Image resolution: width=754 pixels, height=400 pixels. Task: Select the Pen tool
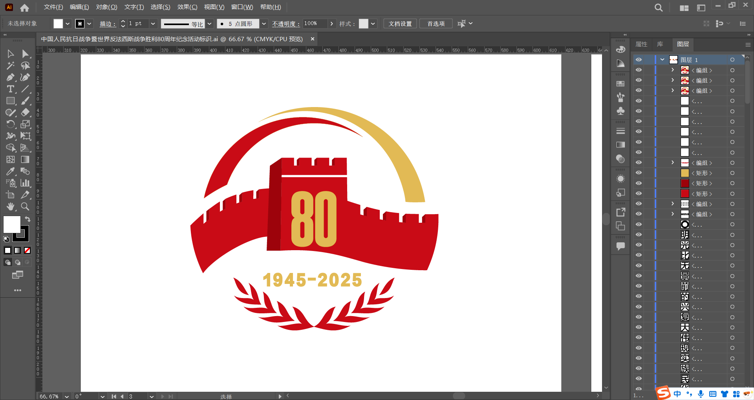(11, 77)
